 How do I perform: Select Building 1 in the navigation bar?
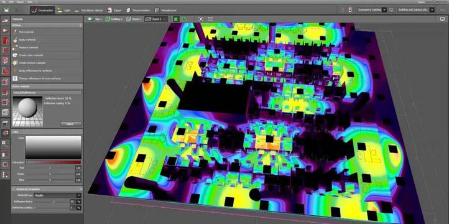point(114,19)
